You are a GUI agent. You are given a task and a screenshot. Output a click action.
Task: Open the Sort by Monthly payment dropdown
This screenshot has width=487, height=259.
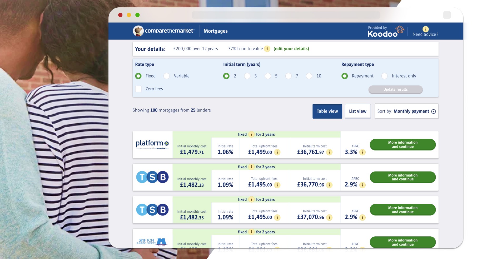click(406, 111)
